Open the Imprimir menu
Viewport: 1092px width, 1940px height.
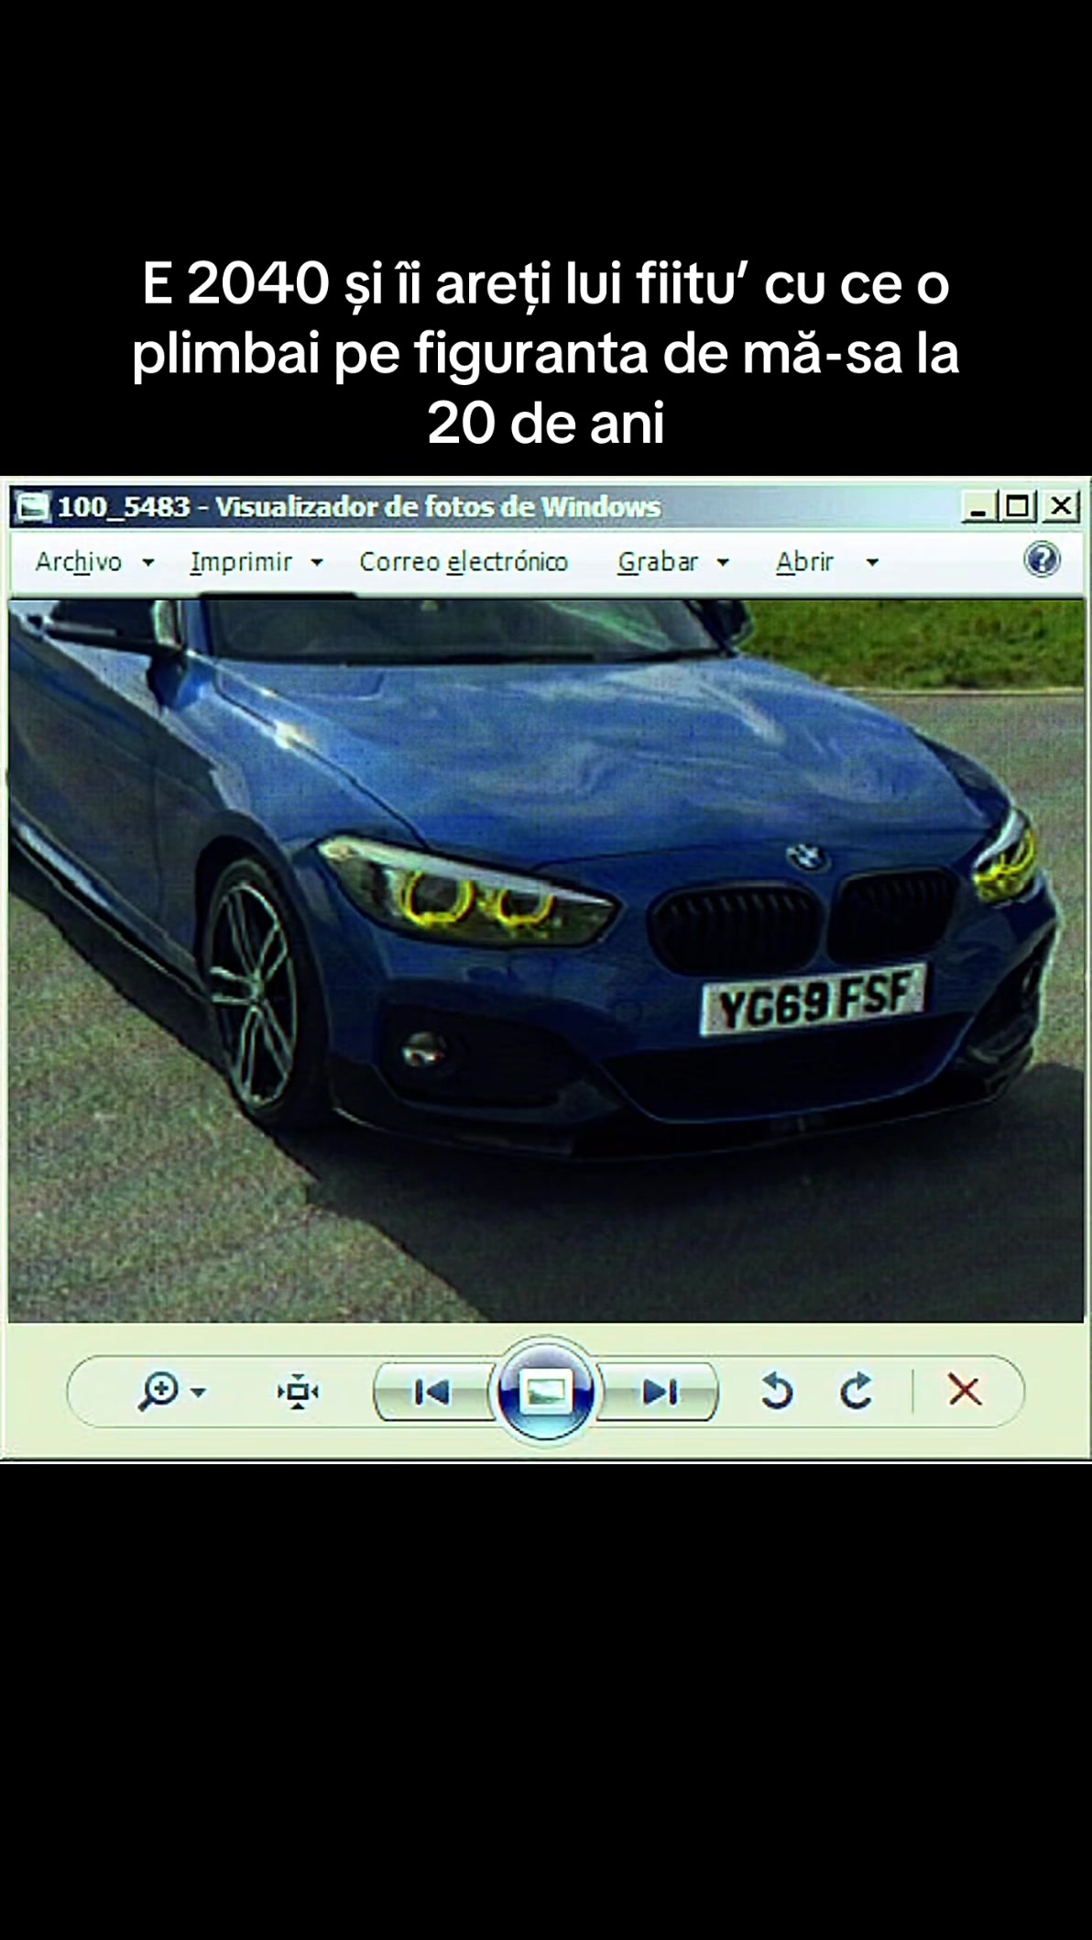coord(241,562)
